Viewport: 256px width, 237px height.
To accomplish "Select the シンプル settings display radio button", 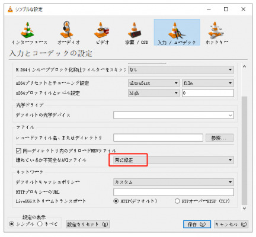I will [x=12, y=224].
